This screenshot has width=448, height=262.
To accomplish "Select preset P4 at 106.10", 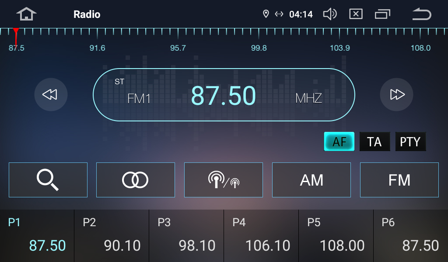I will (x=261, y=236).
